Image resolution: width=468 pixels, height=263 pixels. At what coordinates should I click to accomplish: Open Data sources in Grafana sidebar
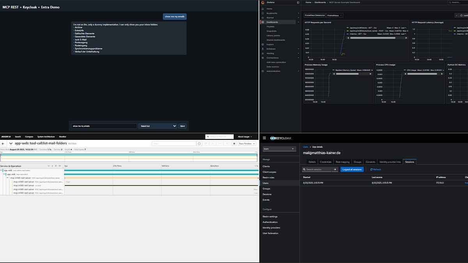click(x=273, y=67)
